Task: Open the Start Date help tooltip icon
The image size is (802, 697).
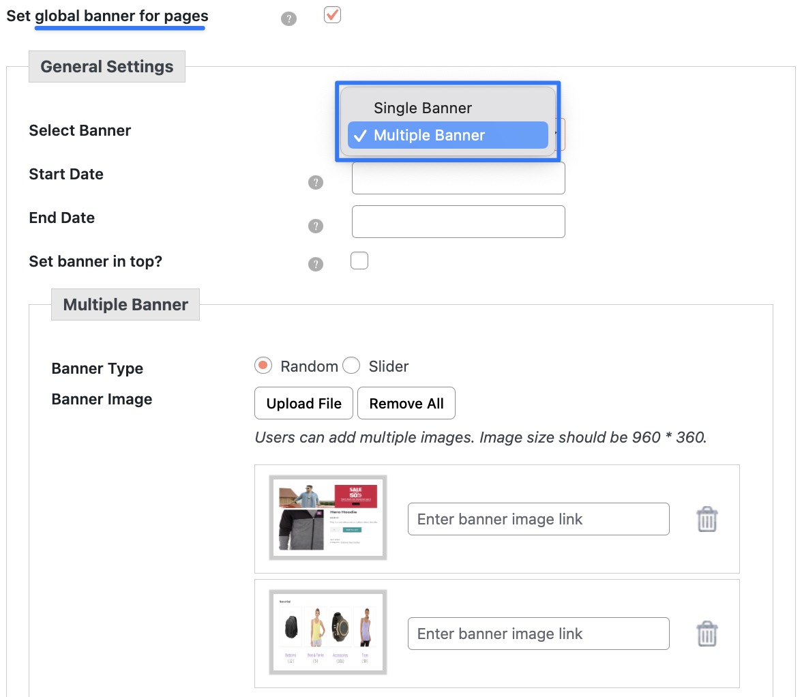Action: pyautogui.click(x=315, y=182)
